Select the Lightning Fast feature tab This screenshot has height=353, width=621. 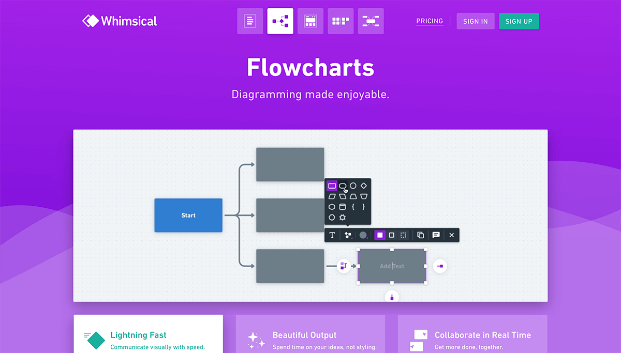148,335
